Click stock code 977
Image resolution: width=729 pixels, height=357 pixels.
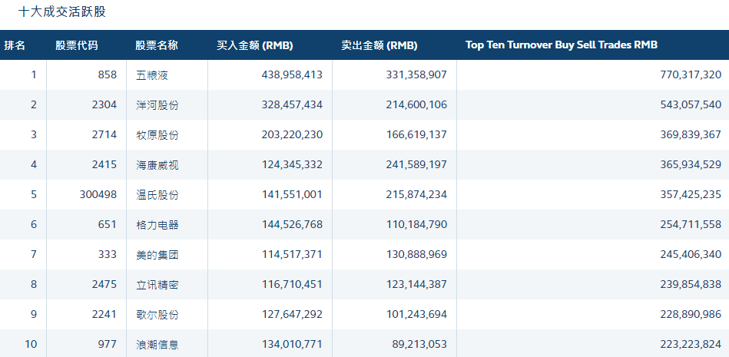[x=108, y=344]
